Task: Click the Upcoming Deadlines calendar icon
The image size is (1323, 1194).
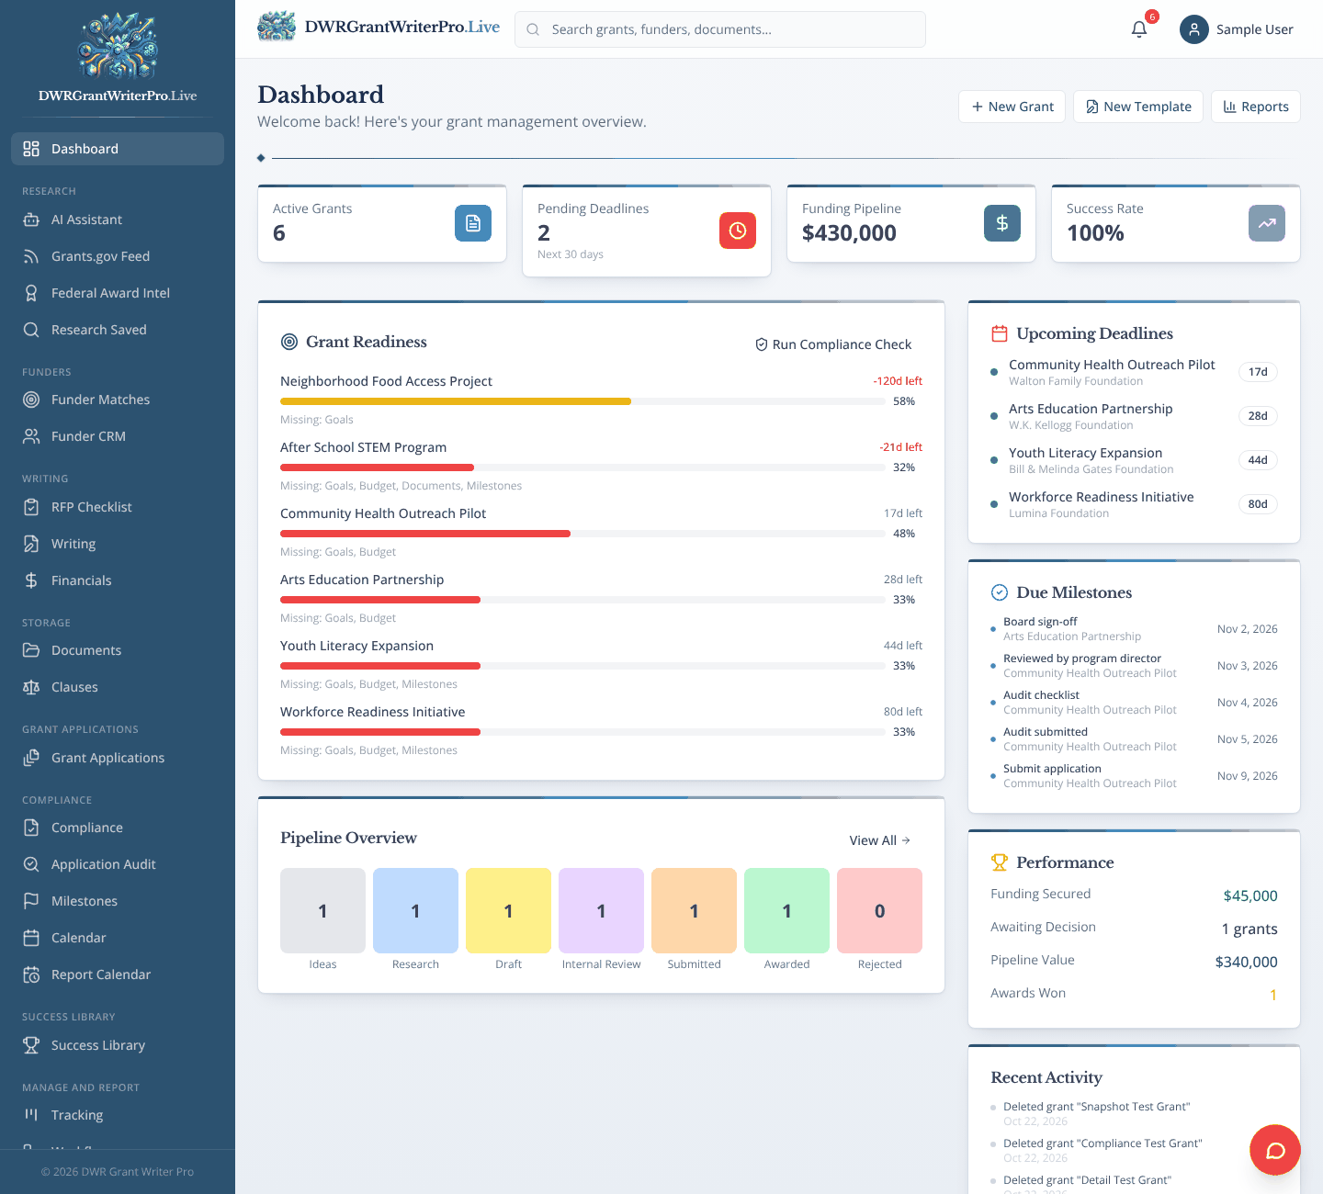Action: point(1000,333)
